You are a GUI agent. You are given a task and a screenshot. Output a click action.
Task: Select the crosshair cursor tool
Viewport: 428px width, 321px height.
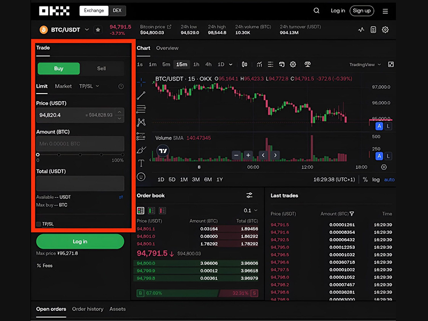(141, 82)
